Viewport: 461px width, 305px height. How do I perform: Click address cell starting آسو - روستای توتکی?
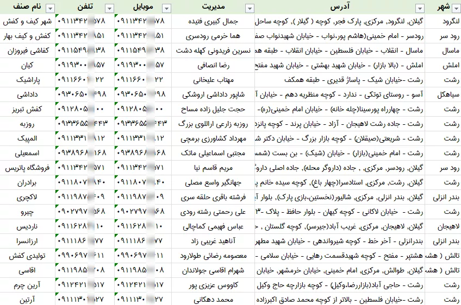click(340, 94)
